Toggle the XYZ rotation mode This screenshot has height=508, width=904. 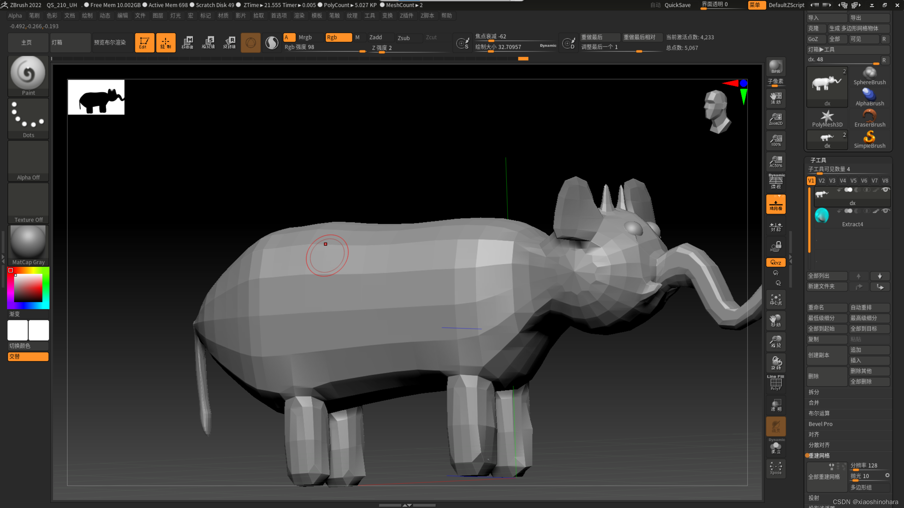pyautogui.click(x=775, y=262)
